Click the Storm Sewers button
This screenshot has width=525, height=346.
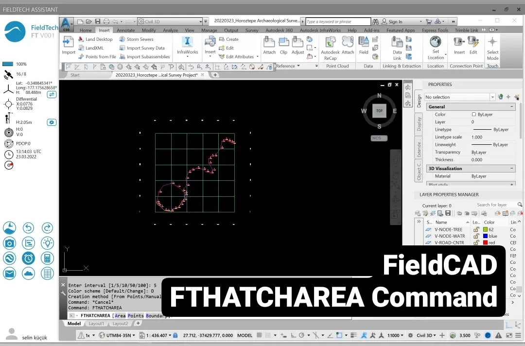click(x=136, y=39)
